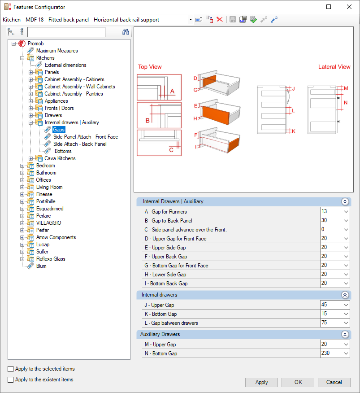
Task: Check Apply to the existent items
Action: [10, 380]
